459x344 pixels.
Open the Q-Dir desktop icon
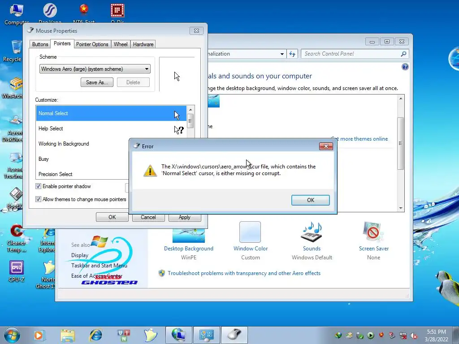117,13
